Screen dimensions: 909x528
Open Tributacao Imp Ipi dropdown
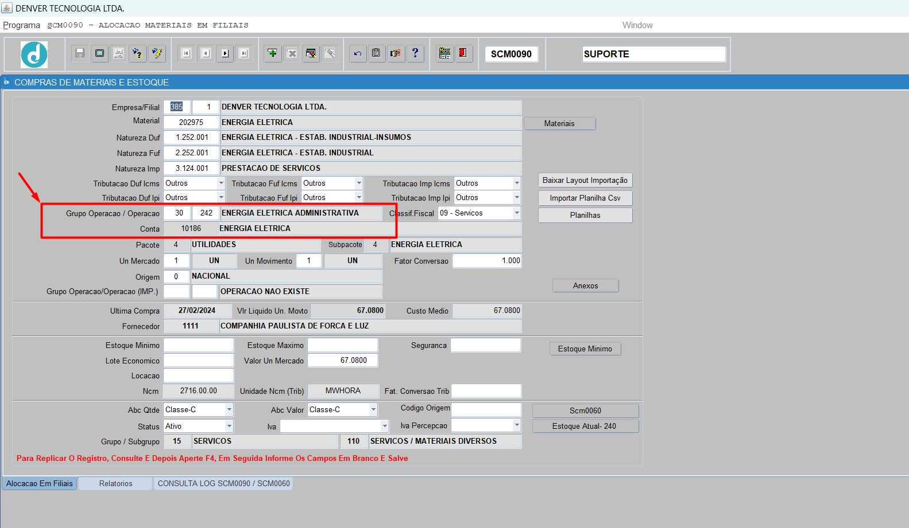517,198
